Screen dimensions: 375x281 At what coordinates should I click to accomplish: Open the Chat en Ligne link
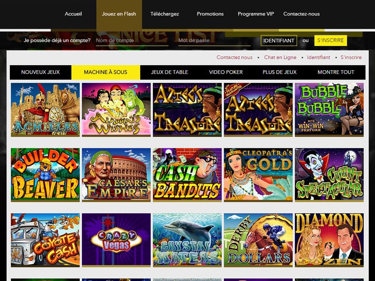pyautogui.click(x=280, y=57)
